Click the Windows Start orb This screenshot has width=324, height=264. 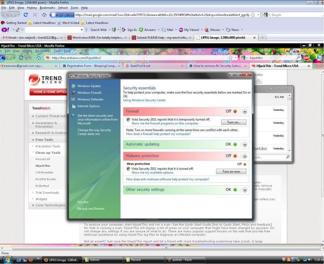point(7,260)
